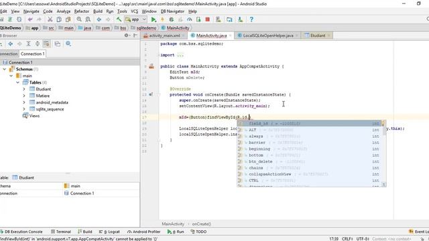Collapse the Tables tree node
This screenshot has height=241, width=429.
tap(18, 82)
